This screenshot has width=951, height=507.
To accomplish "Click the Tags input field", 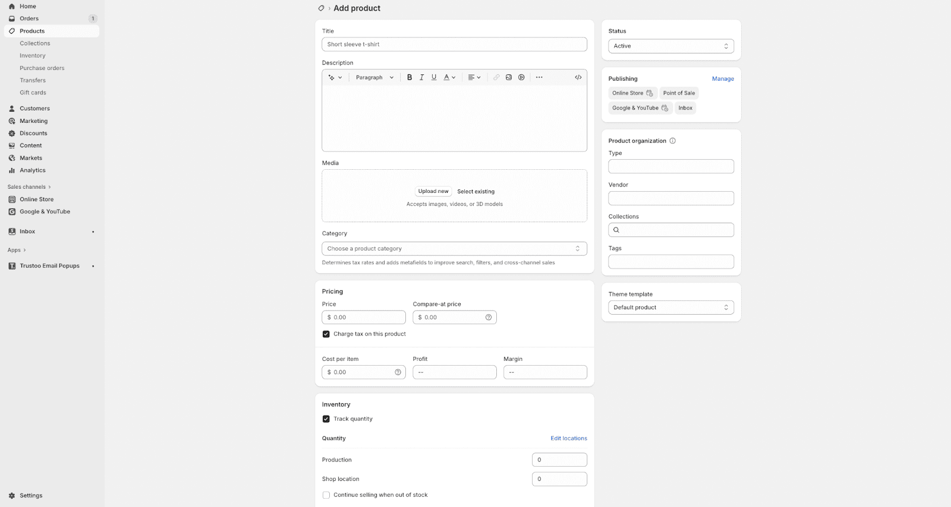I will (671, 262).
